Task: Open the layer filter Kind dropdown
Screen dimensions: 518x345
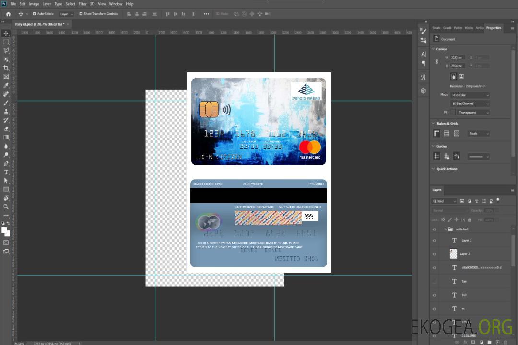Action: pos(444,201)
